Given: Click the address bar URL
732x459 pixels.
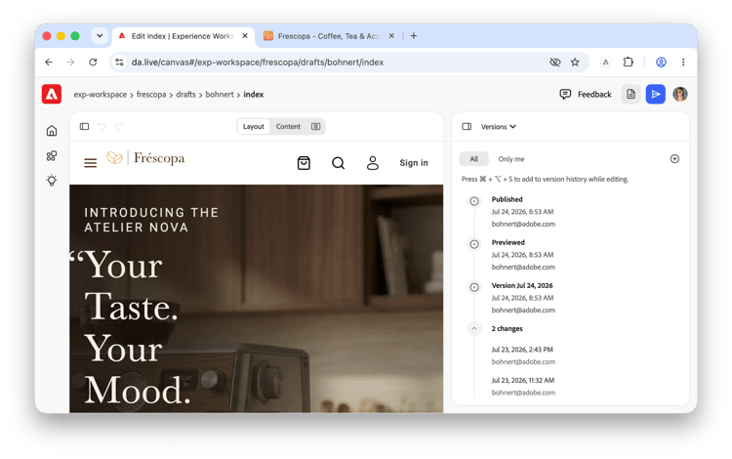Looking at the screenshot, I should click(x=258, y=63).
